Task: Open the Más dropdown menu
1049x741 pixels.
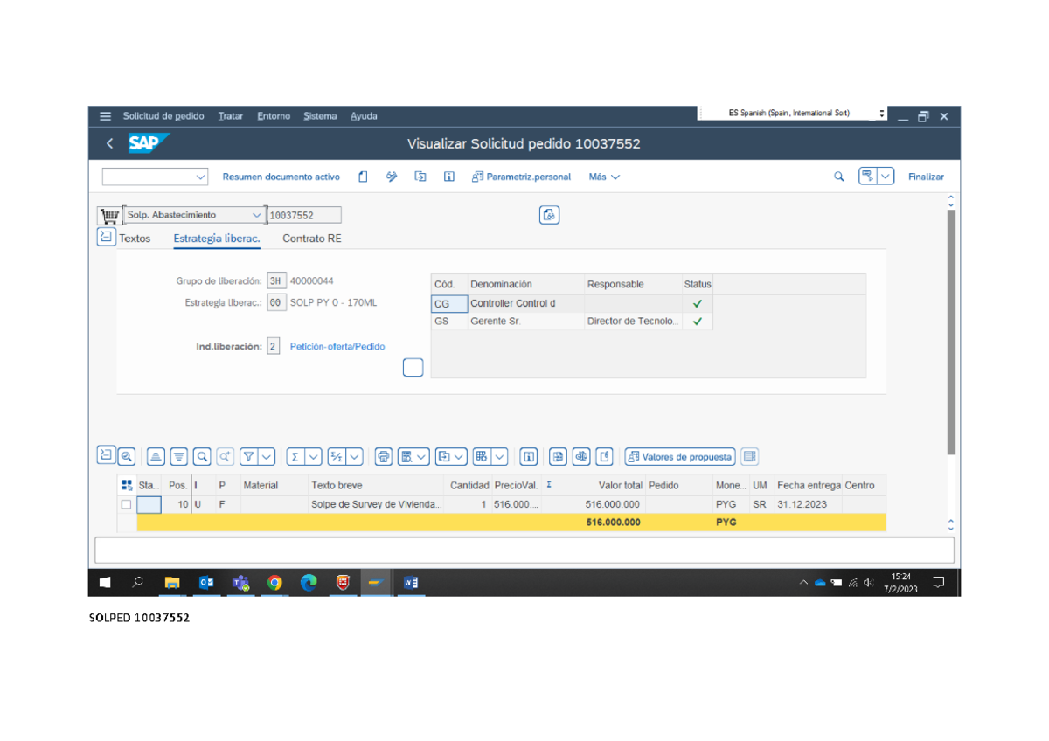Action: click(604, 177)
